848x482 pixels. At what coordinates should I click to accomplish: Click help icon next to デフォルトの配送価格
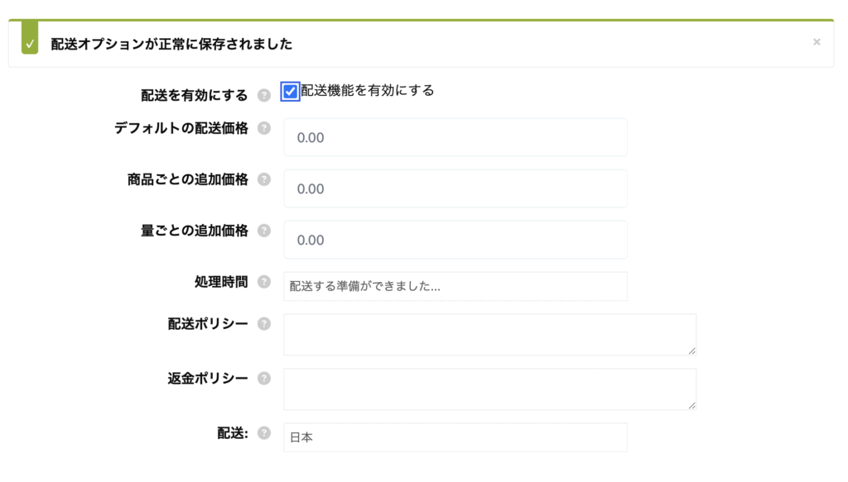point(264,128)
